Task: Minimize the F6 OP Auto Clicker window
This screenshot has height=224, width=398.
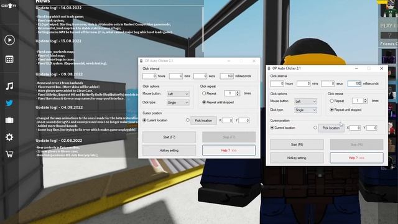Action: [x=356, y=68]
